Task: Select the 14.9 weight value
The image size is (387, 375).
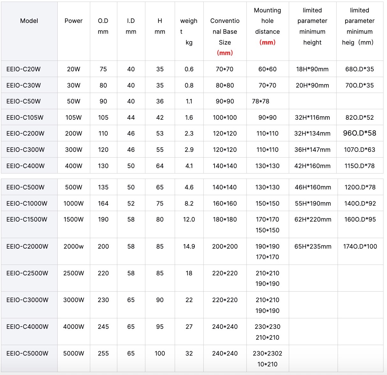Action: coord(189,246)
